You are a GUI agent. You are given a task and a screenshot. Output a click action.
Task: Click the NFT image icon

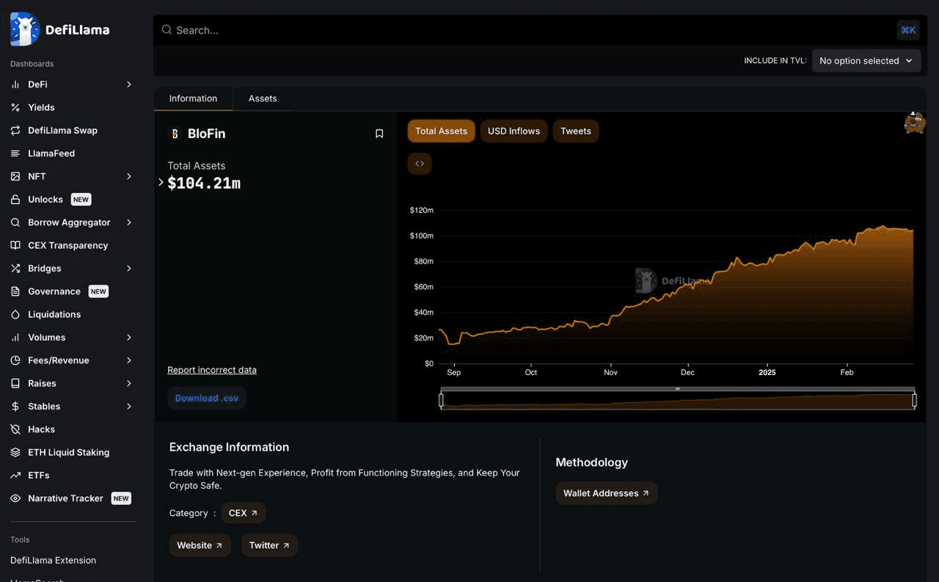click(15, 176)
